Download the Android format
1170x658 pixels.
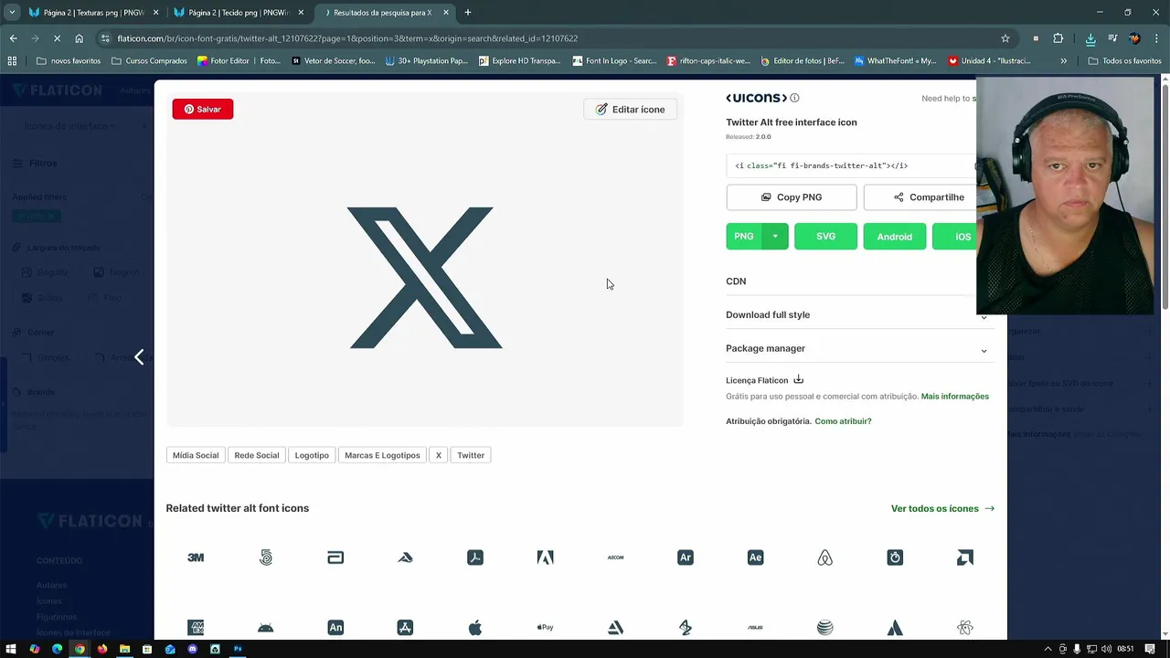tap(895, 237)
